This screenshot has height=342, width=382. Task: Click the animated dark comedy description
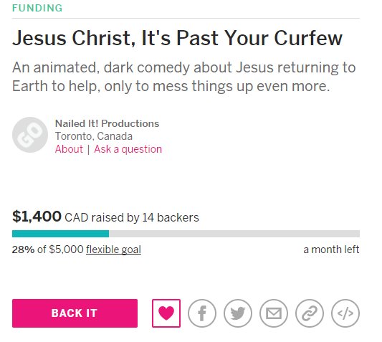pos(184,77)
